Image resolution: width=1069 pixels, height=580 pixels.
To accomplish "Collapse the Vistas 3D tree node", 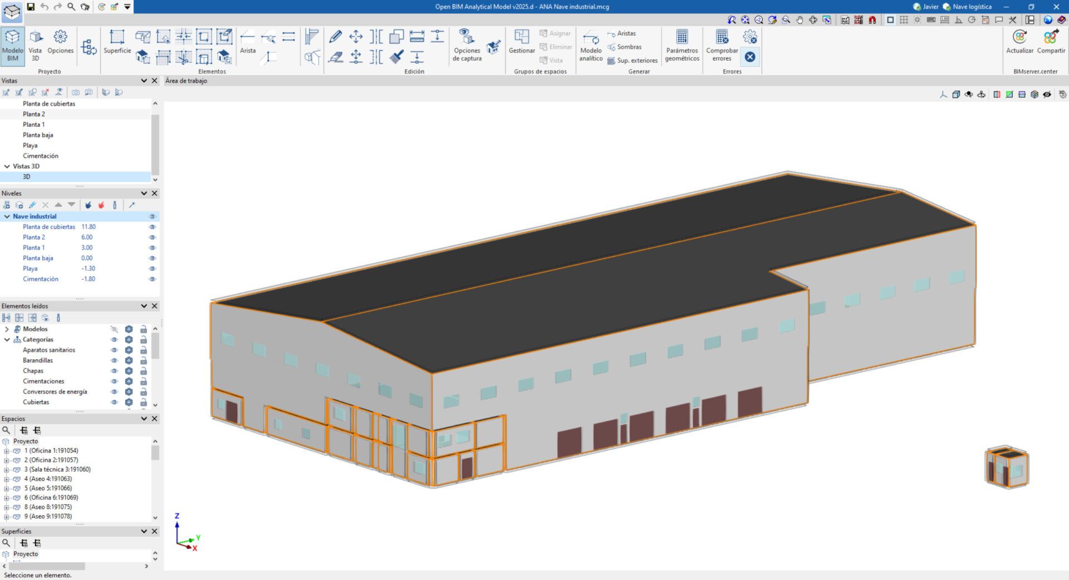I will click(7, 166).
